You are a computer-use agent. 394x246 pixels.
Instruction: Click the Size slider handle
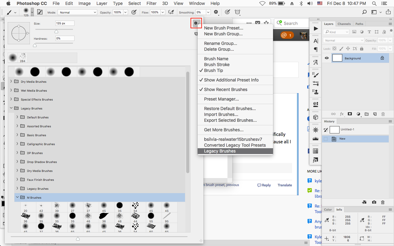pyautogui.click(x=56, y=31)
